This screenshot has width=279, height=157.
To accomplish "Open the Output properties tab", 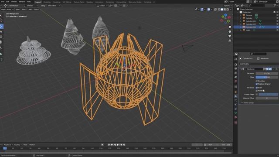I will 236,69.
